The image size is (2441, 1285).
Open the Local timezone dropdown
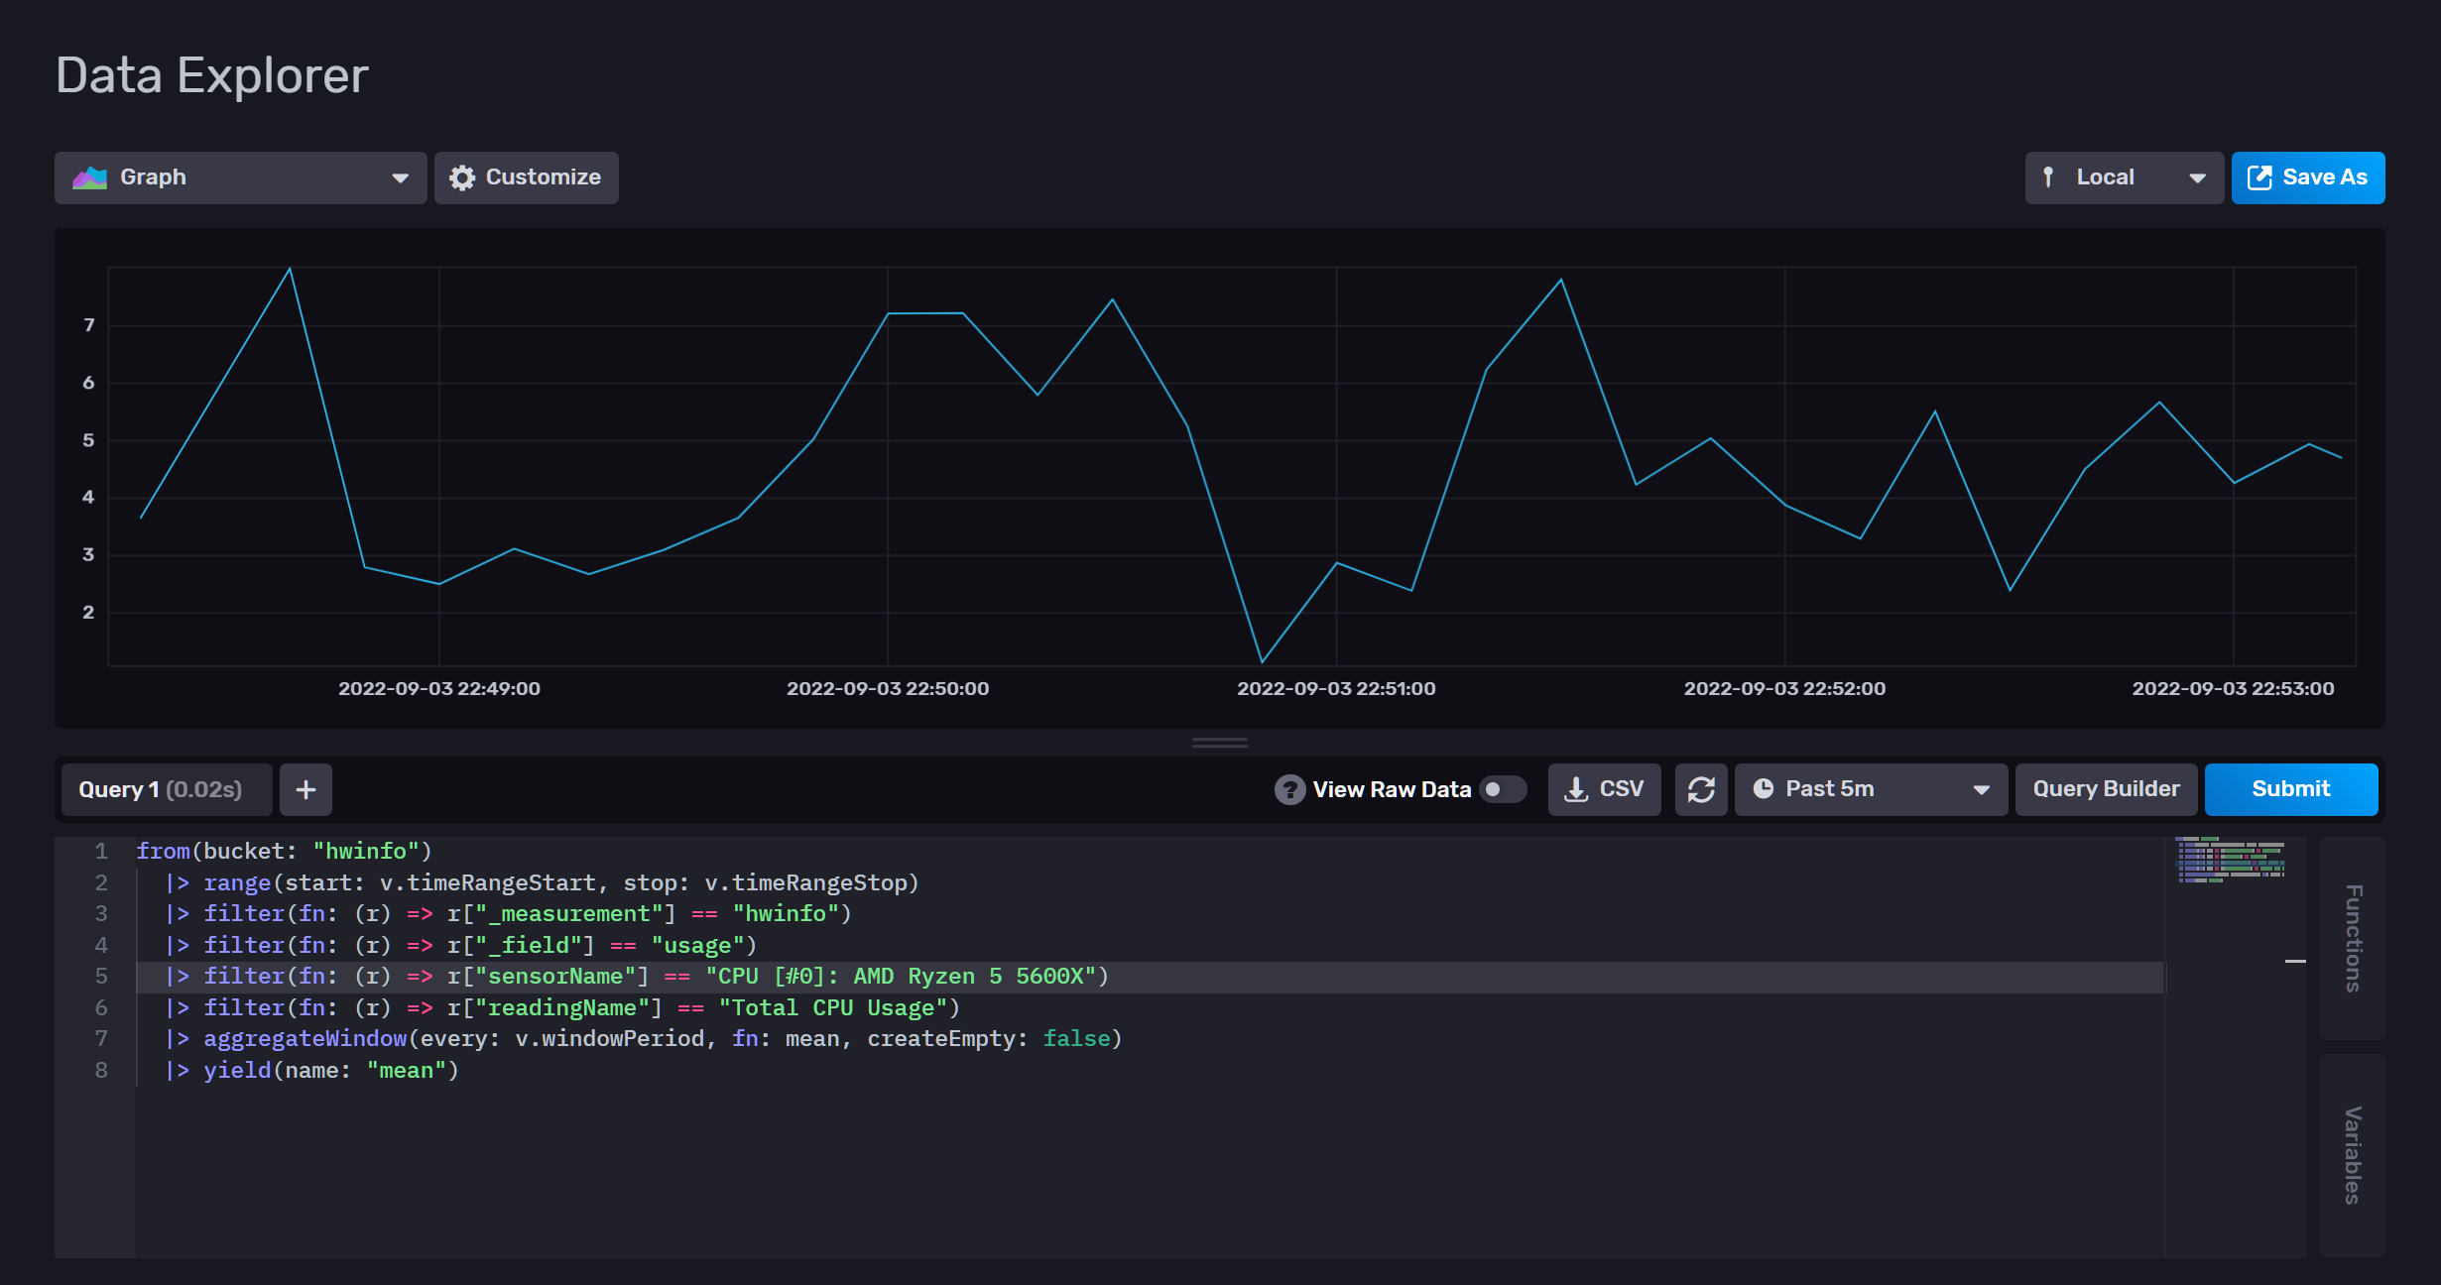2124,177
